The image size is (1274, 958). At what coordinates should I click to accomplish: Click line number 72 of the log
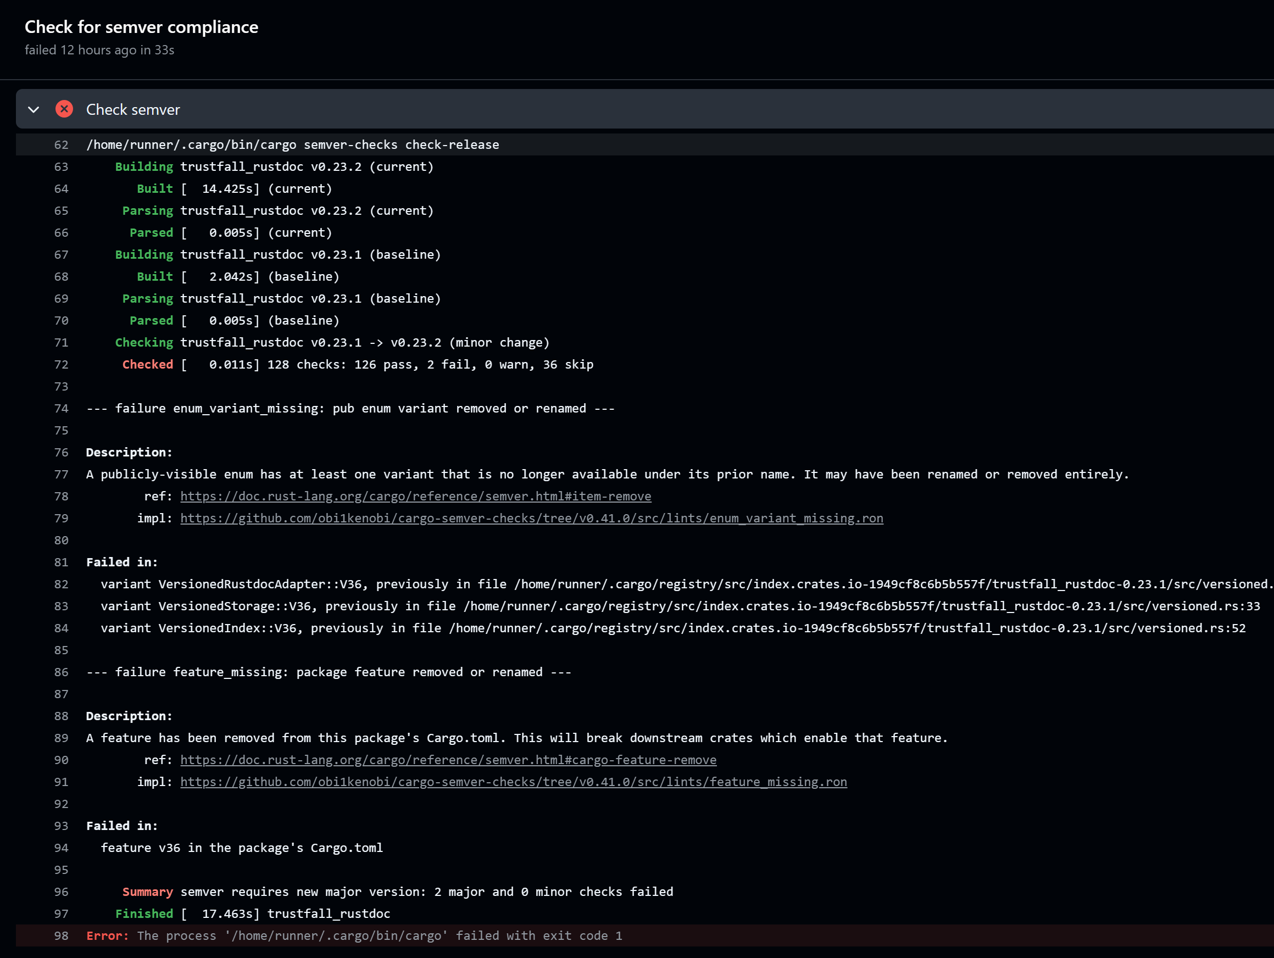[x=61, y=364]
